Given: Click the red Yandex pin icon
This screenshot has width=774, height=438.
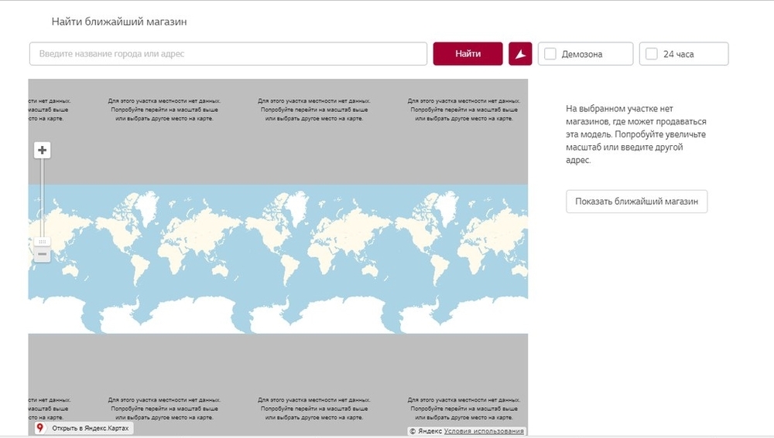Looking at the screenshot, I should pos(40,427).
